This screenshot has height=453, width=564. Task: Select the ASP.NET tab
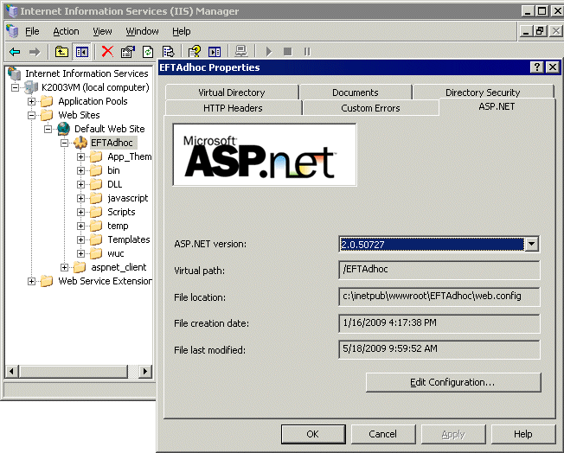[x=497, y=106]
